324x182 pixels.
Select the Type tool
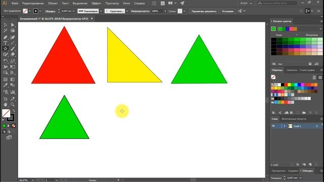click(x=6, y=43)
